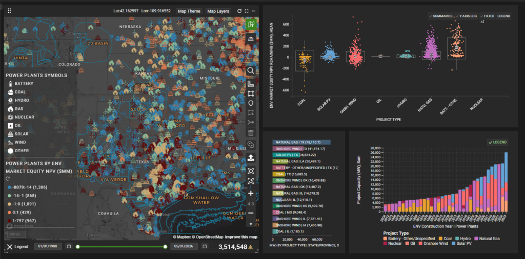This screenshot has width=525, height=259.
Task: Click the end handle of the date range slider
Action: click(x=165, y=247)
